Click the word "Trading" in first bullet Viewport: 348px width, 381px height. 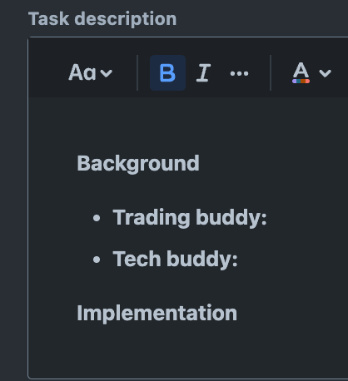pos(152,218)
